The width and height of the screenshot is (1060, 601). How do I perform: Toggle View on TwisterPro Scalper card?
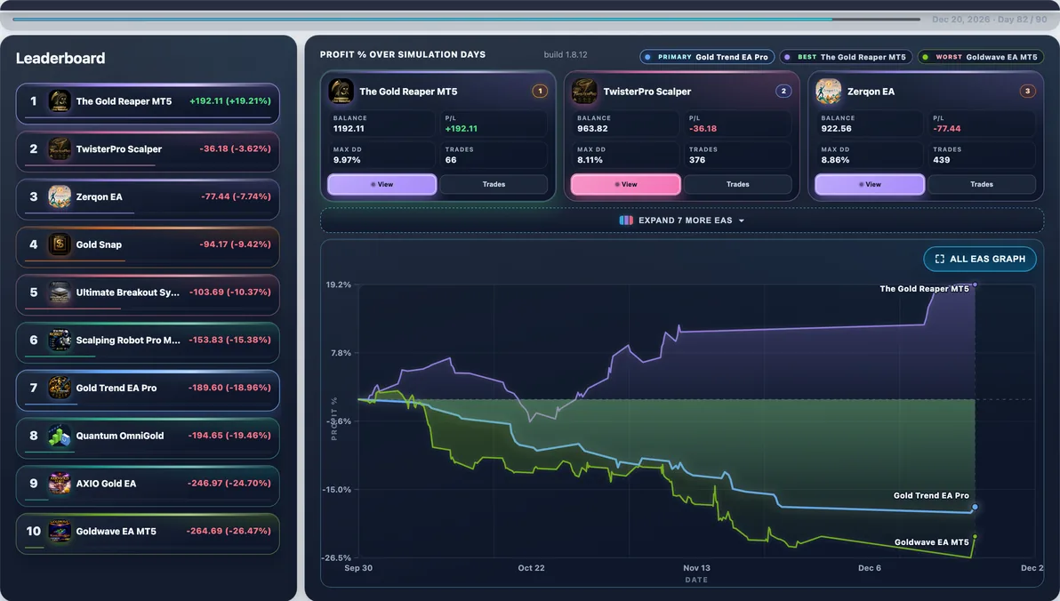pyautogui.click(x=626, y=185)
